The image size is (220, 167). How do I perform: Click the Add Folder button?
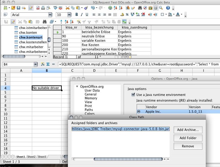click(x=188, y=138)
